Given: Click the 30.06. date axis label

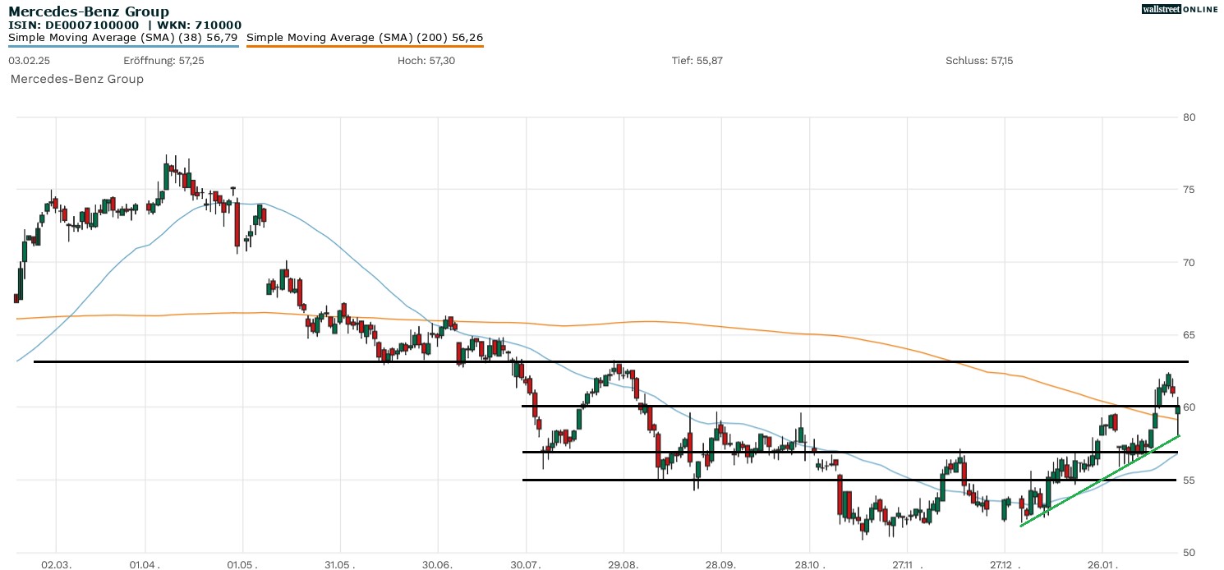Looking at the screenshot, I should click(437, 564).
